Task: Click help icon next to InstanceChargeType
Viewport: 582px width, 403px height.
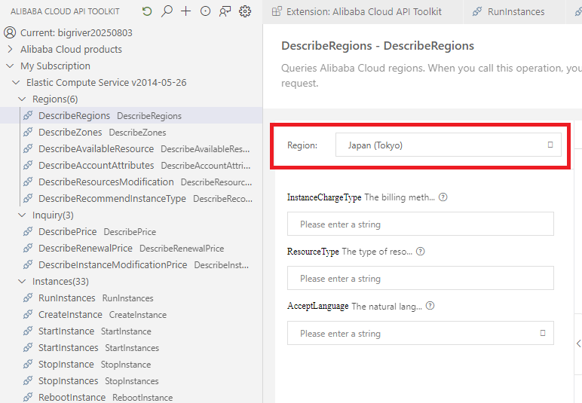Action: tap(443, 197)
